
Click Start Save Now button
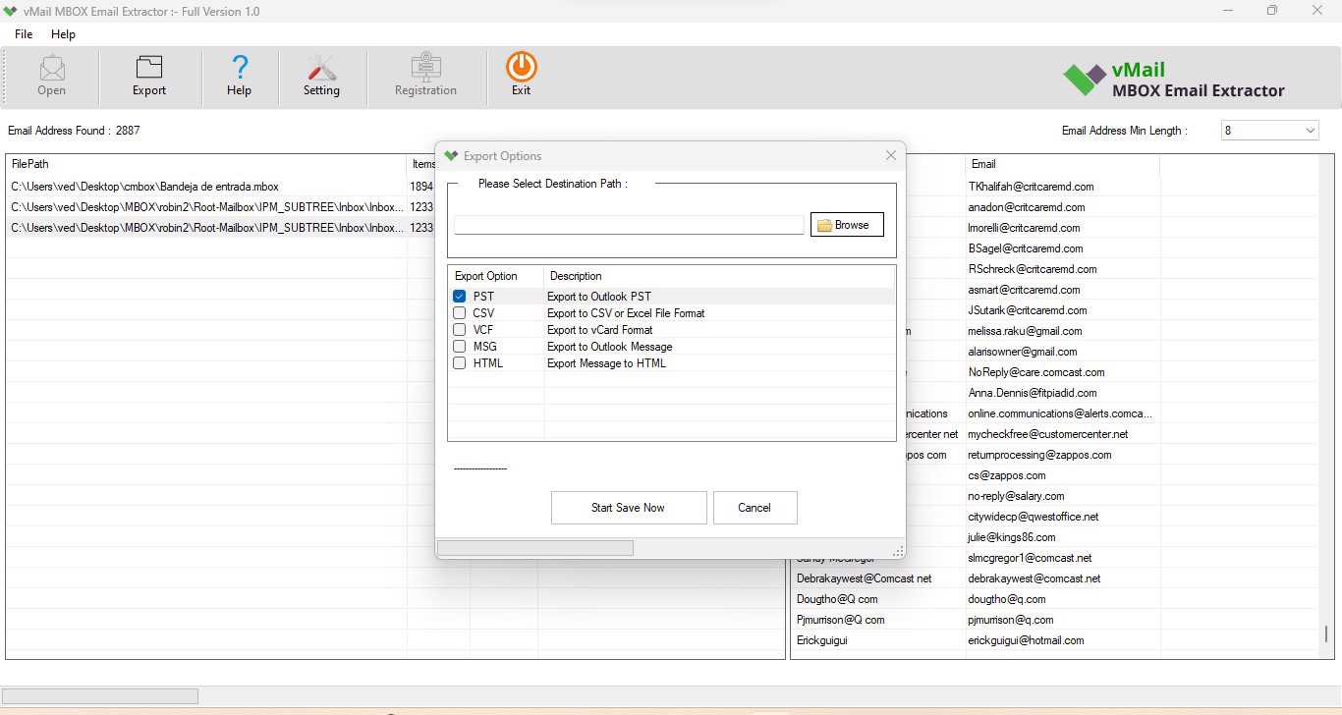tap(629, 508)
